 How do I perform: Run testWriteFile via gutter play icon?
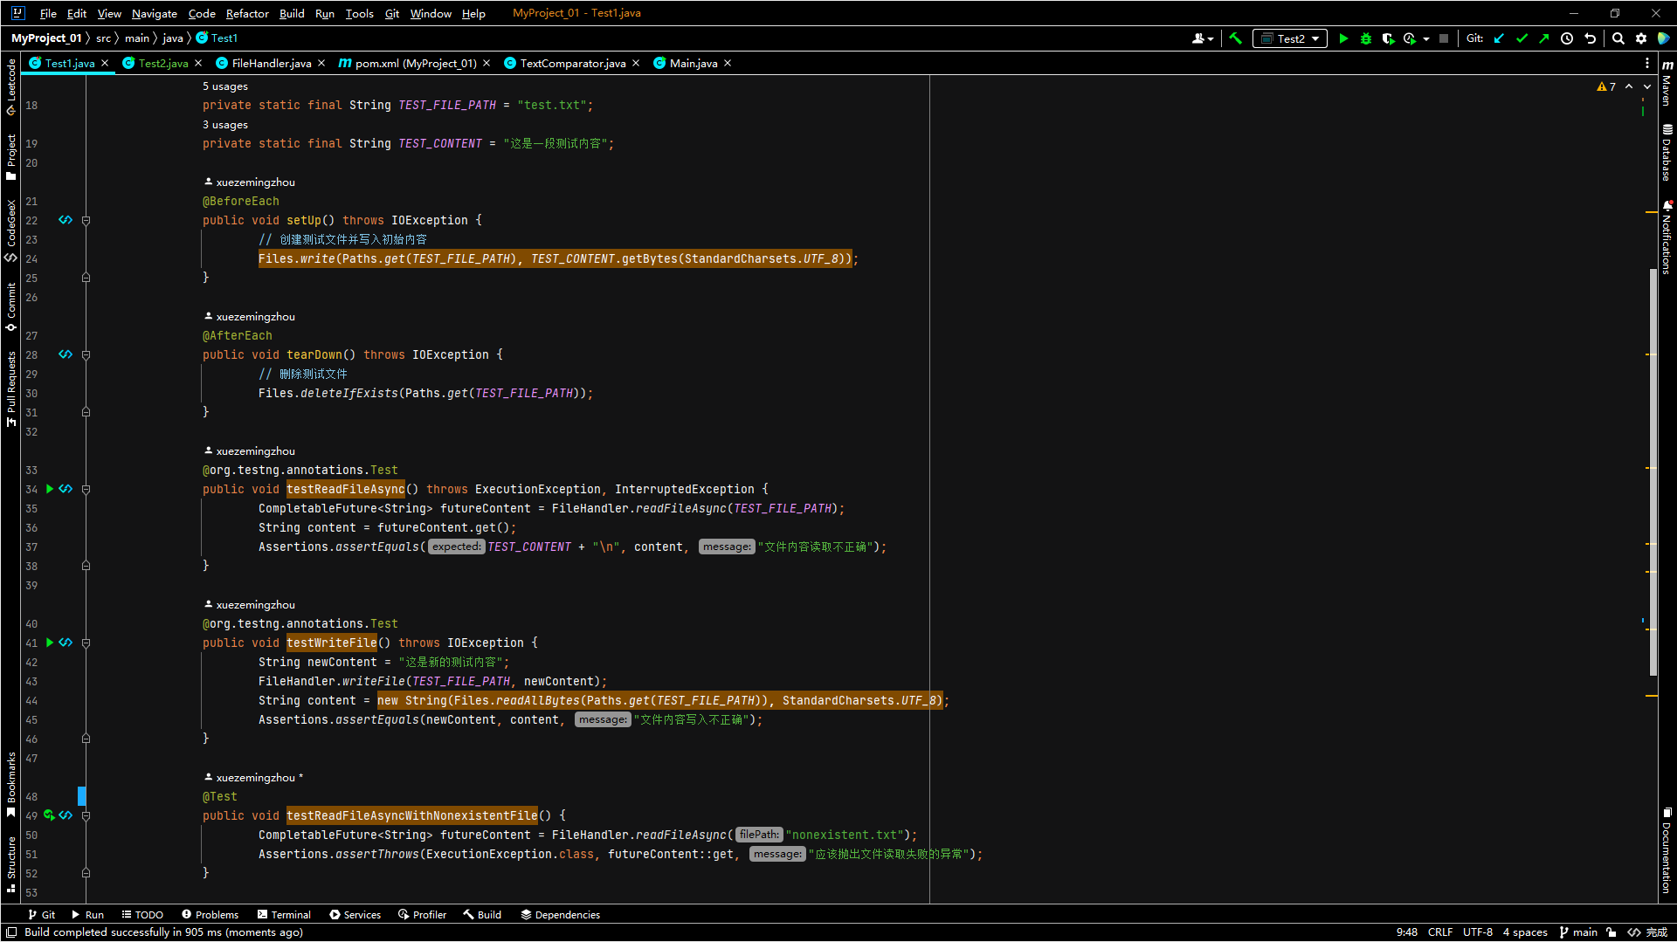(x=50, y=643)
